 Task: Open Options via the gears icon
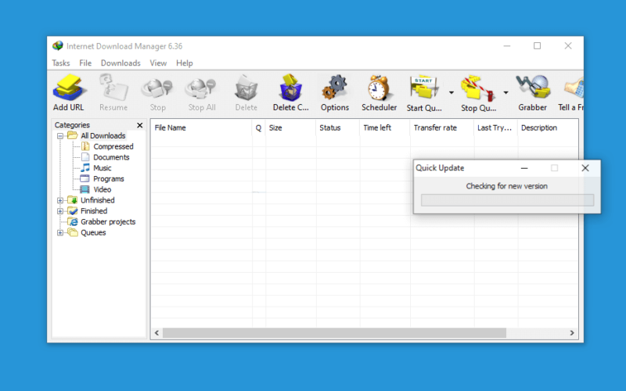coord(335,88)
